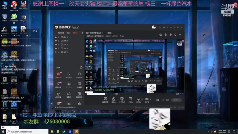
Task: Click the start-stream button at bottom right
Action: [176, 100]
